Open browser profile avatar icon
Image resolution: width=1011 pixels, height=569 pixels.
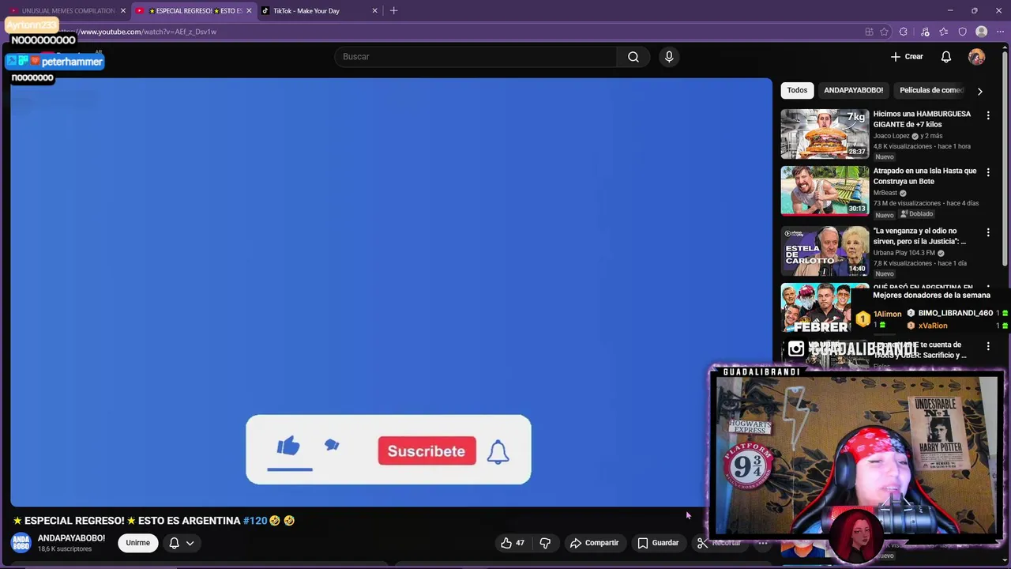point(982,32)
